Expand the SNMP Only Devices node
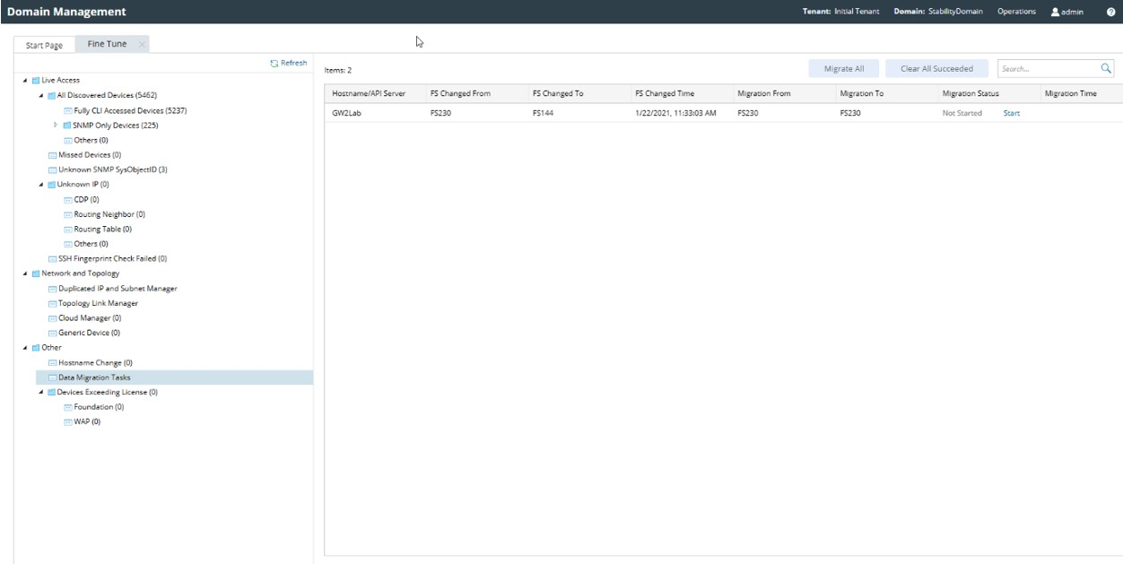The height and width of the screenshot is (564, 1123). click(x=57, y=126)
